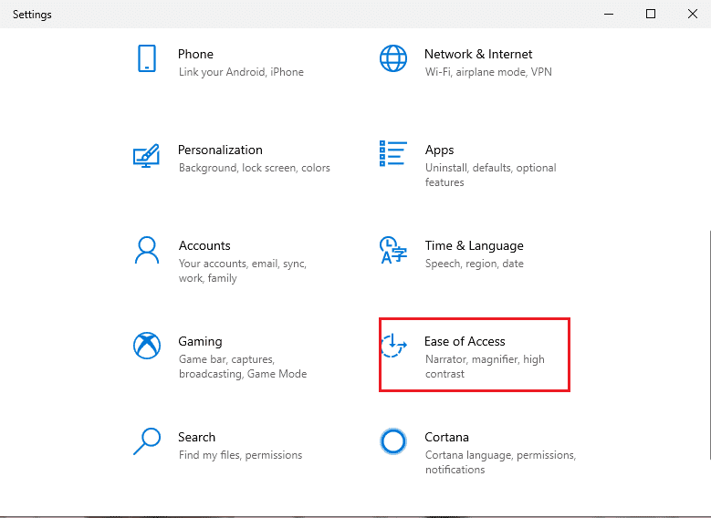Image resolution: width=711 pixels, height=518 pixels.
Task: Click the Time & Language clock icon
Action: tap(393, 250)
